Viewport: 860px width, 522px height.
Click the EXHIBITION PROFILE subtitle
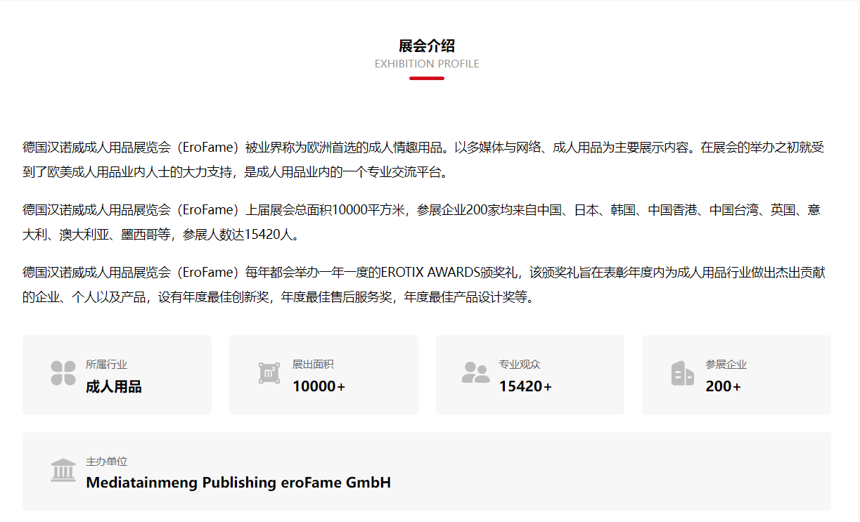click(427, 64)
